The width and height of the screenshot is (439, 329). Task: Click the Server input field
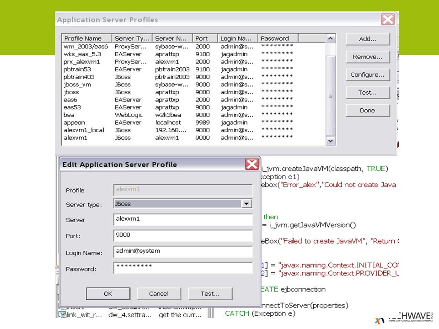click(x=183, y=219)
